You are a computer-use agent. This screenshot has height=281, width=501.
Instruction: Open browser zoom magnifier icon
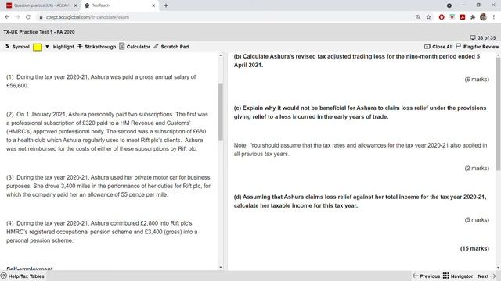(x=418, y=17)
